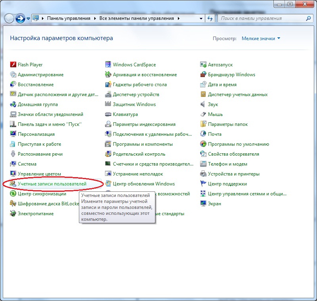Click the Дата и время icon
Image resolution: width=317 pixels, height=301 pixels.
pos(203,85)
